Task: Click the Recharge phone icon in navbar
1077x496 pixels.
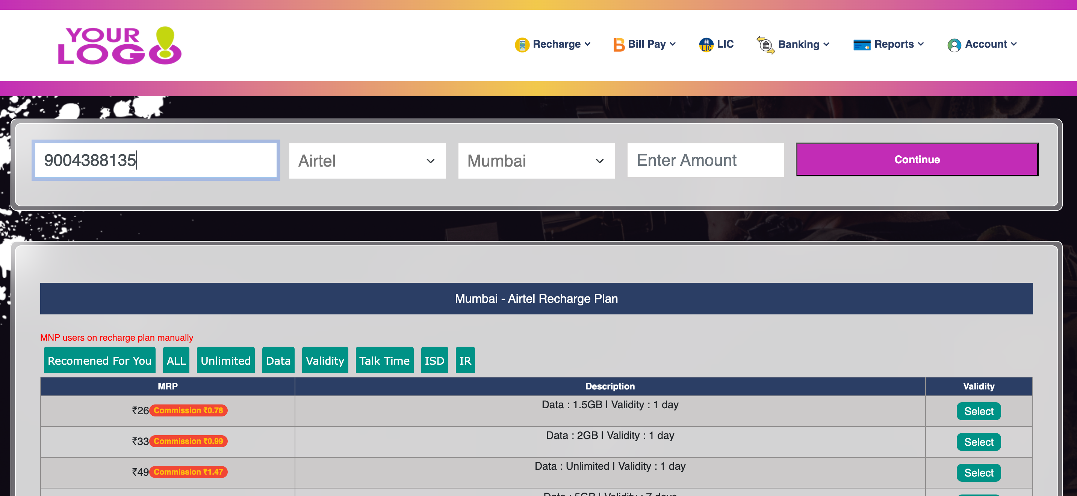Action: click(522, 45)
